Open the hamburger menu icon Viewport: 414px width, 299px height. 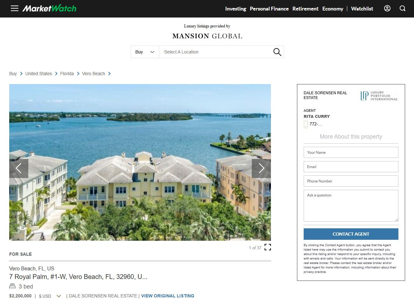(15, 9)
